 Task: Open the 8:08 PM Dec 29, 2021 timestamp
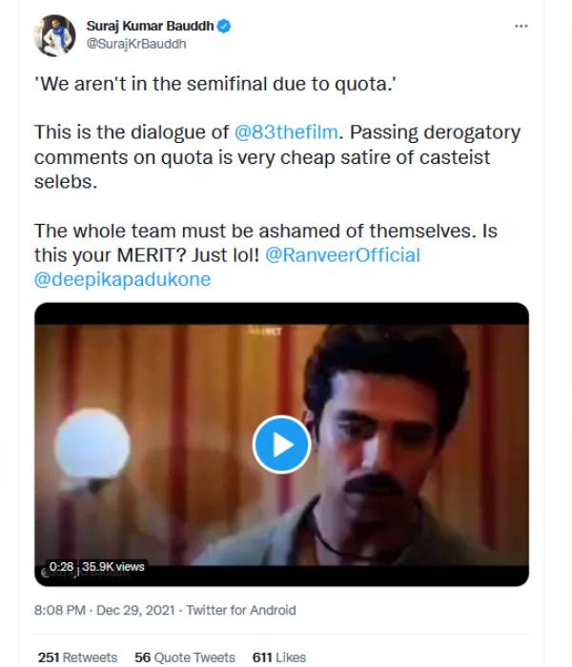(105, 610)
